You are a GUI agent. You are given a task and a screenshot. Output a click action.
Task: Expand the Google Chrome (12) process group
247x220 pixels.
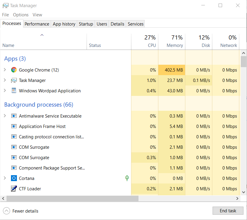pyautogui.click(x=5, y=70)
